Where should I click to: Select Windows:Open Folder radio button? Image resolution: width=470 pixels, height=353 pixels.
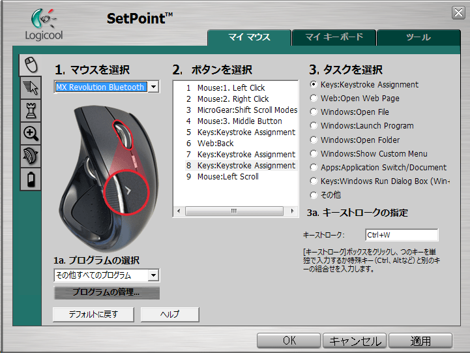[x=314, y=140]
